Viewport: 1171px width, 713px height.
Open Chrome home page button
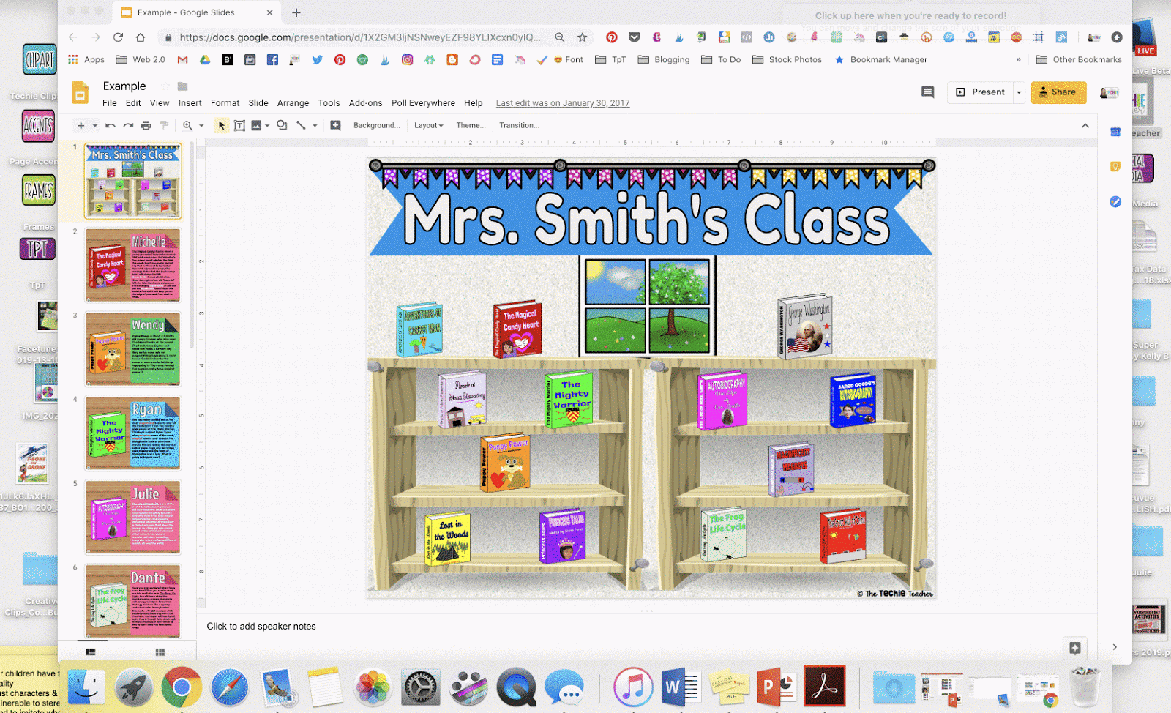pos(141,37)
